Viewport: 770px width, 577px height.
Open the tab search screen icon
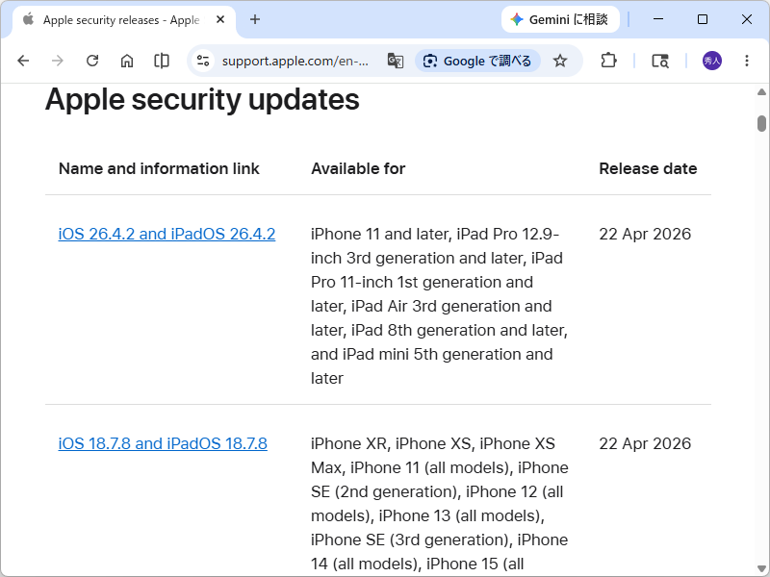click(660, 61)
